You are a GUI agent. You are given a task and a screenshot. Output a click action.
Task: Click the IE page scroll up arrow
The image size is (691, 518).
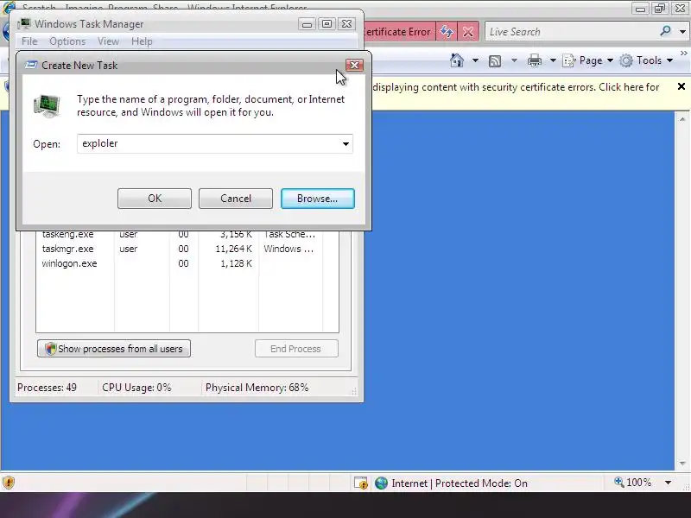coord(682,119)
